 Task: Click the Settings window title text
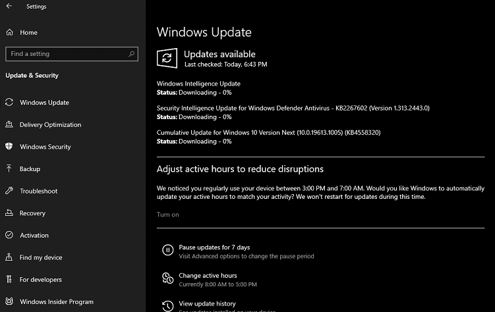[x=36, y=7]
